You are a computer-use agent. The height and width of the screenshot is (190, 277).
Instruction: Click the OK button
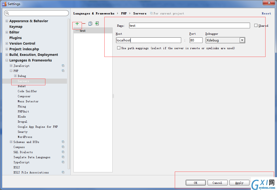(196, 183)
